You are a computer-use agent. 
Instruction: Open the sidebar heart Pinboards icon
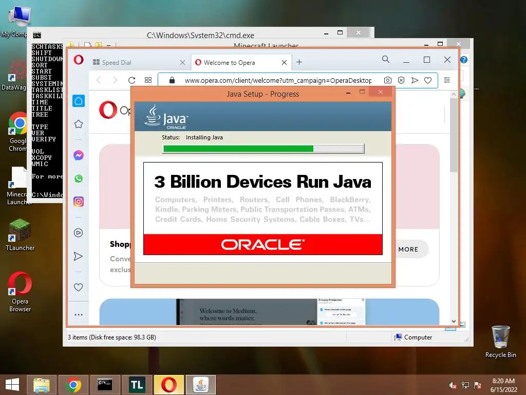(x=78, y=287)
